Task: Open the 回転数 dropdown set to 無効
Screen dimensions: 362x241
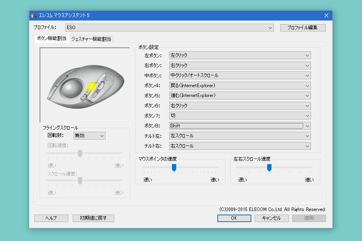Action: coord(89,136)
